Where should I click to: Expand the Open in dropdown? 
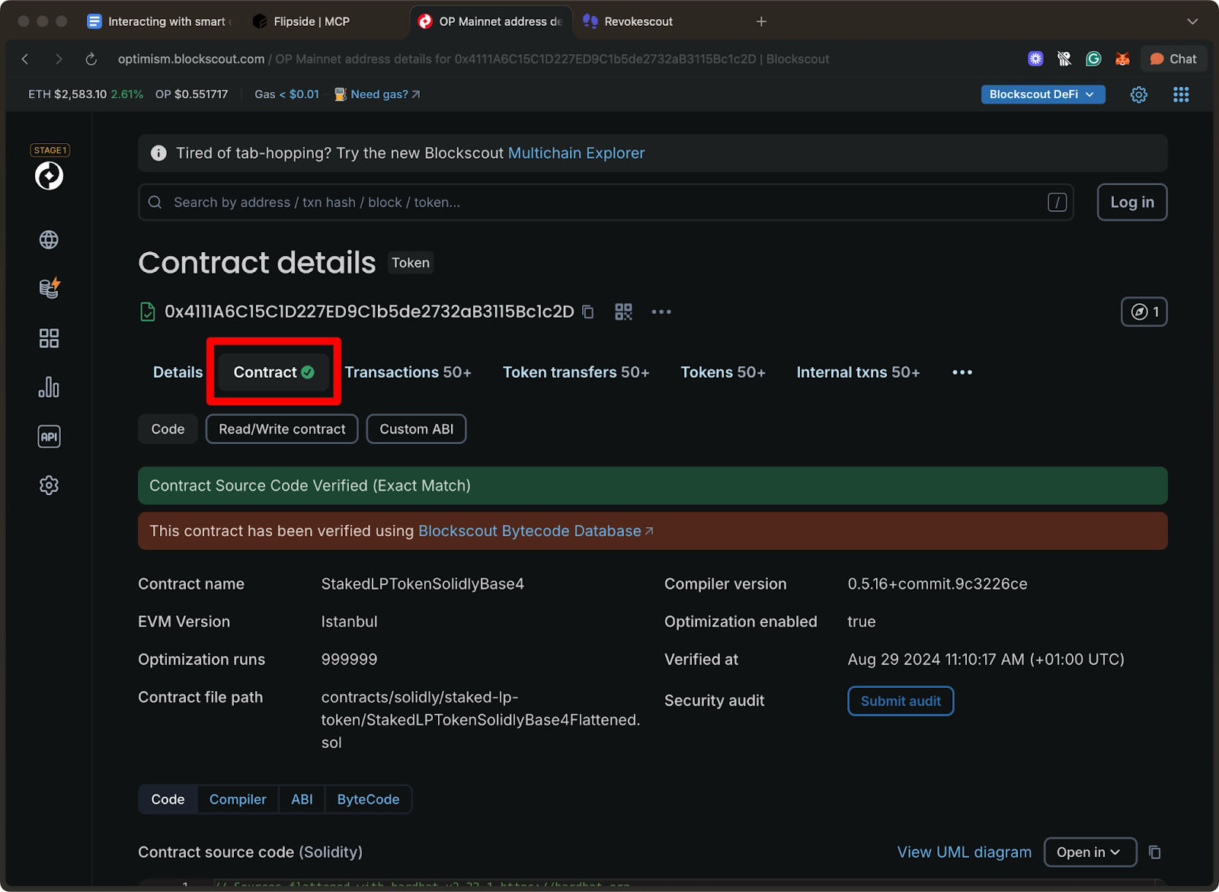pos(1090,852)
